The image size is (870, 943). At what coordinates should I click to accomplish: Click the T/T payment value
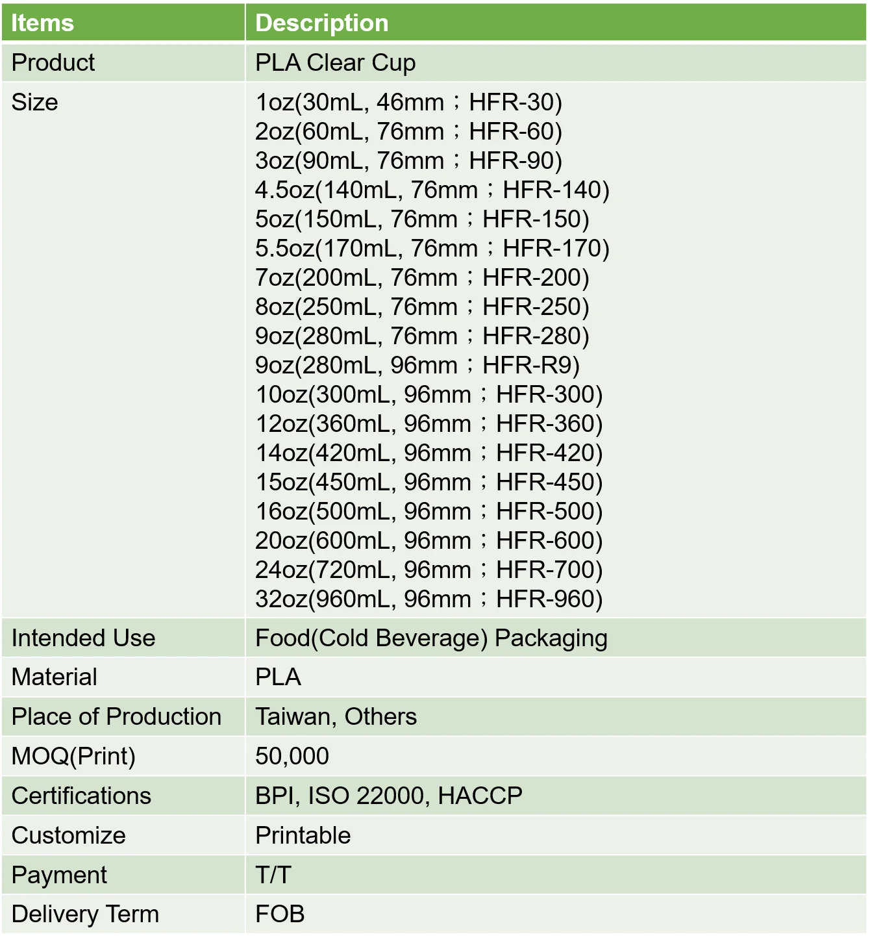tap(273, 875)
